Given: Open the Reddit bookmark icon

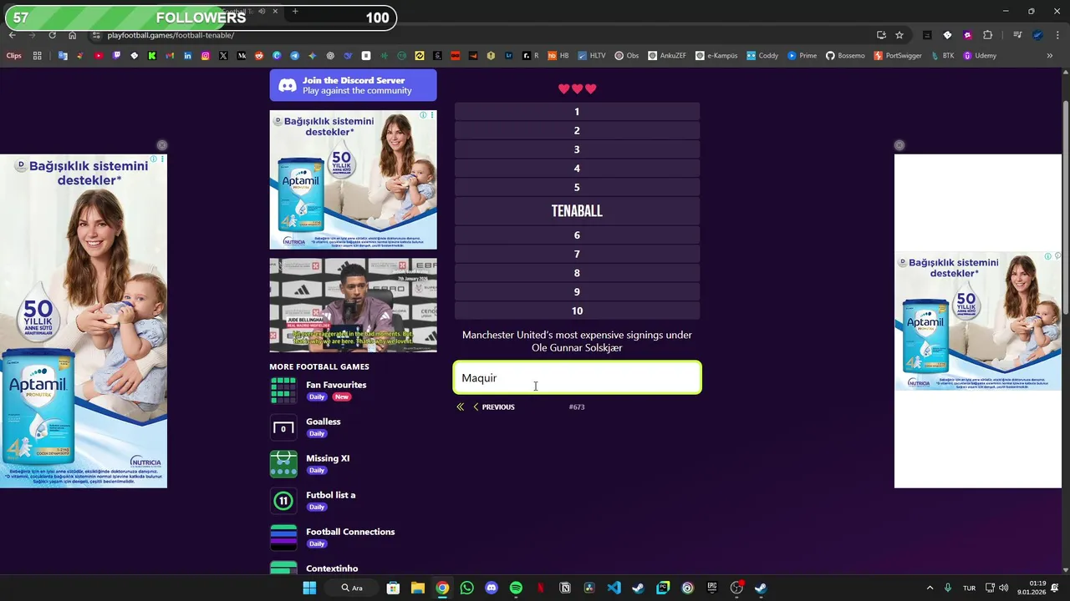Looking at the screenshot, I should [x=259, y=56].
